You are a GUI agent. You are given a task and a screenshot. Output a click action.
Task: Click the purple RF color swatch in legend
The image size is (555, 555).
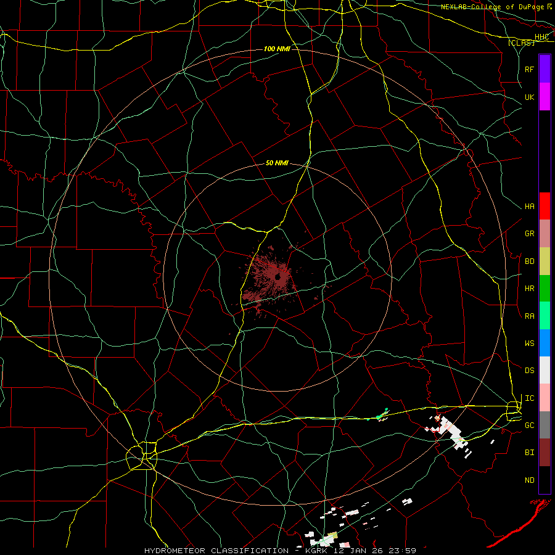tap(545, 69)
